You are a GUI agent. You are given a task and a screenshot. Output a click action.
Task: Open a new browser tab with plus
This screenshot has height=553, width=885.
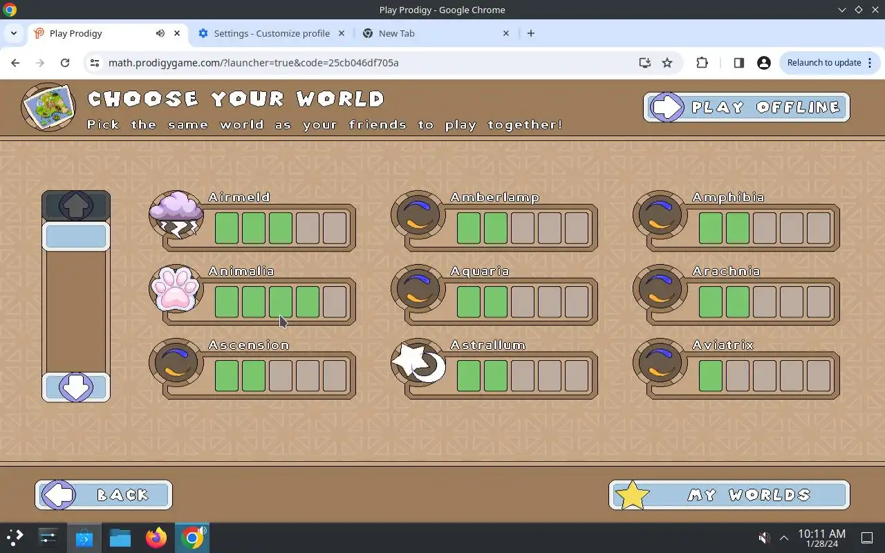tap(531, 33)
